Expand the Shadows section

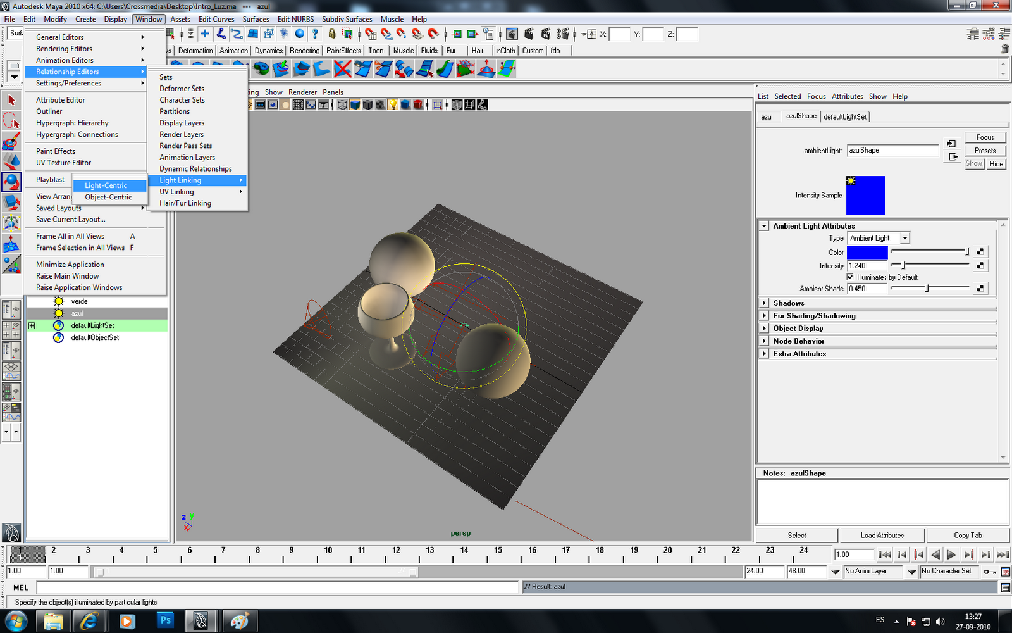763,303
